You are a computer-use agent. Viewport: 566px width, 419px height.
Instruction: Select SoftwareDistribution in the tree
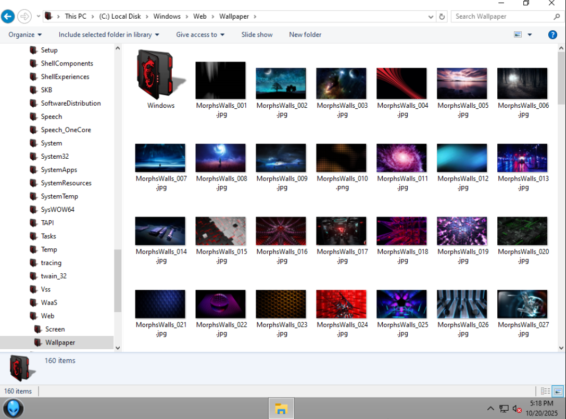pyautogui.click(x=71, y=103)
